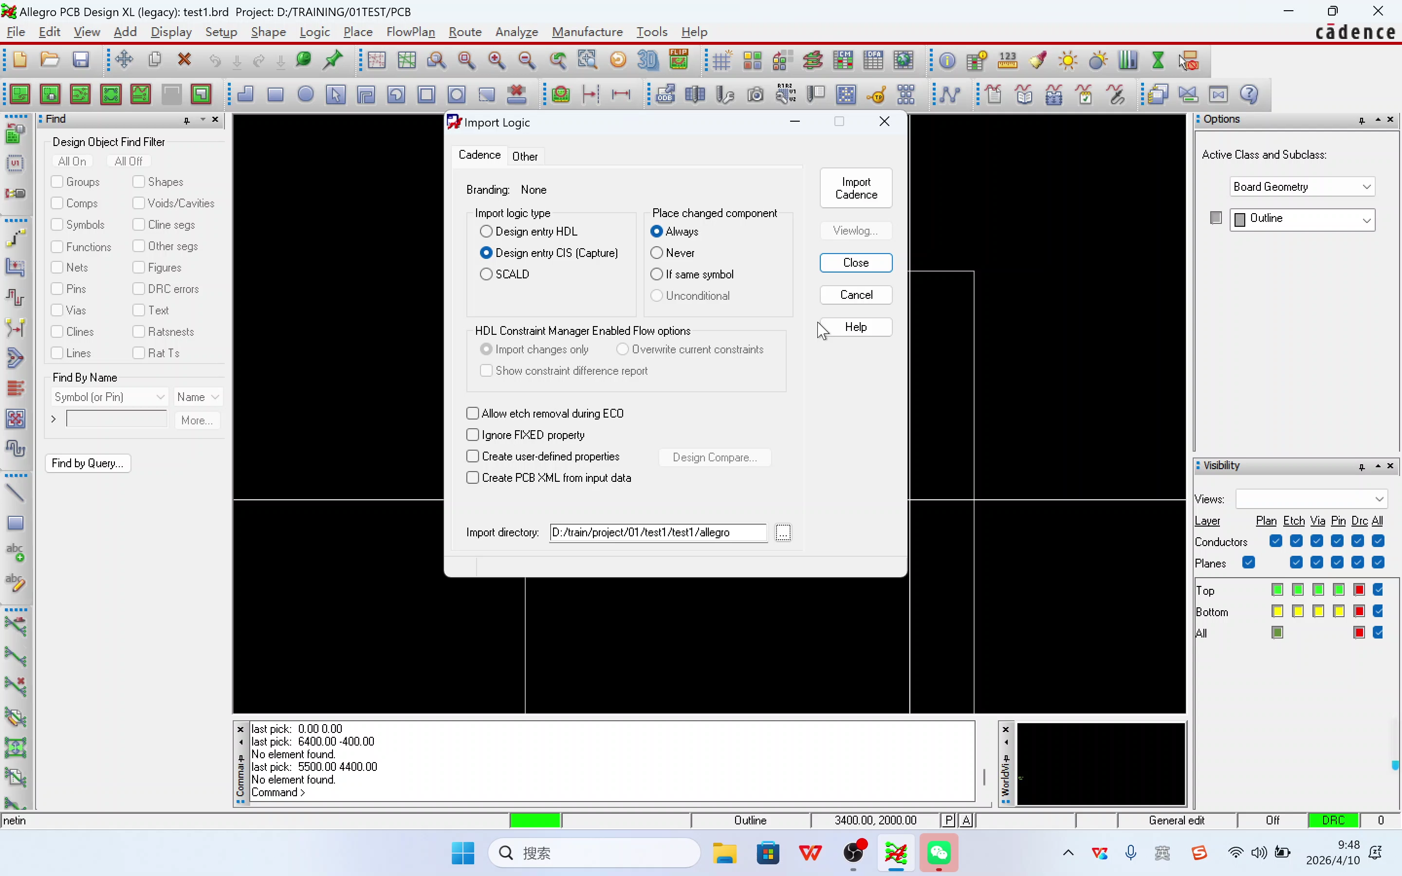Click the yellow sun Highlight icon
1402x876 pixels.
1068,60
